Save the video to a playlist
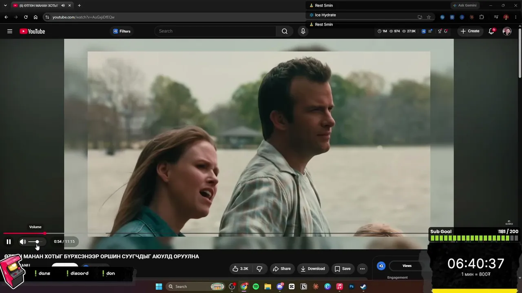522x293 pixels. [x=343, y=269]
